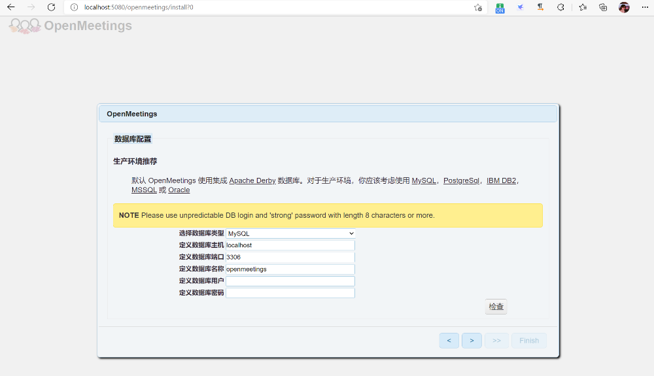
Task: Click the 检查 check button
Action: 496,307
